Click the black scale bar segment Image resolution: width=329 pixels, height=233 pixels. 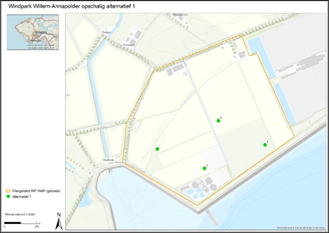tap(13, 223)
